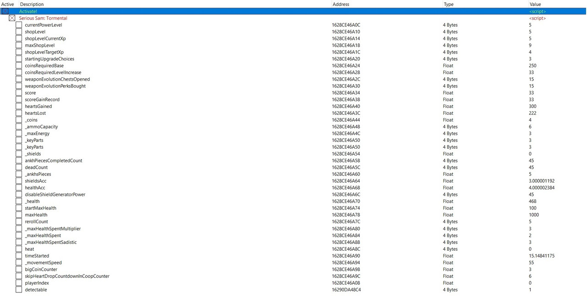Click the Float type of timeStarted row
The height and width of the screenshot is (296, 587).
pos(448,256)
